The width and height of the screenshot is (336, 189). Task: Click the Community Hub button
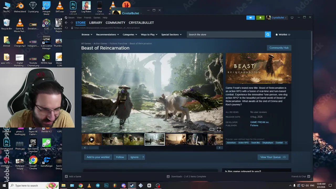point(279,48)
